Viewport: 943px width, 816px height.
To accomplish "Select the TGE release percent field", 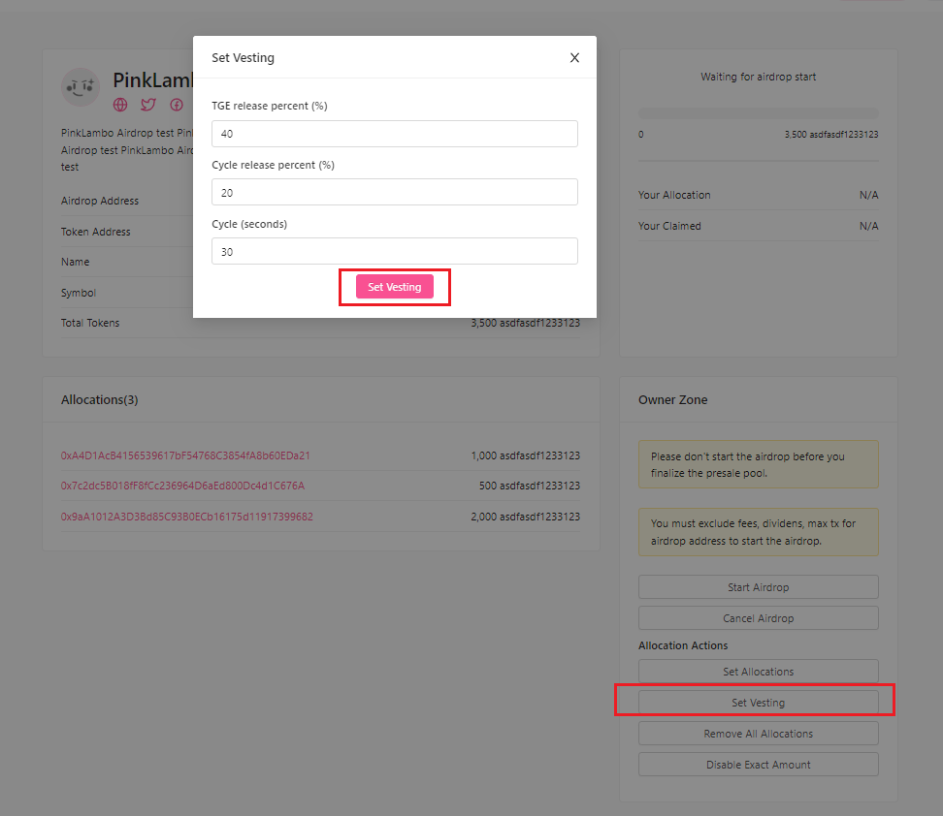I will (x=394, y=133).
